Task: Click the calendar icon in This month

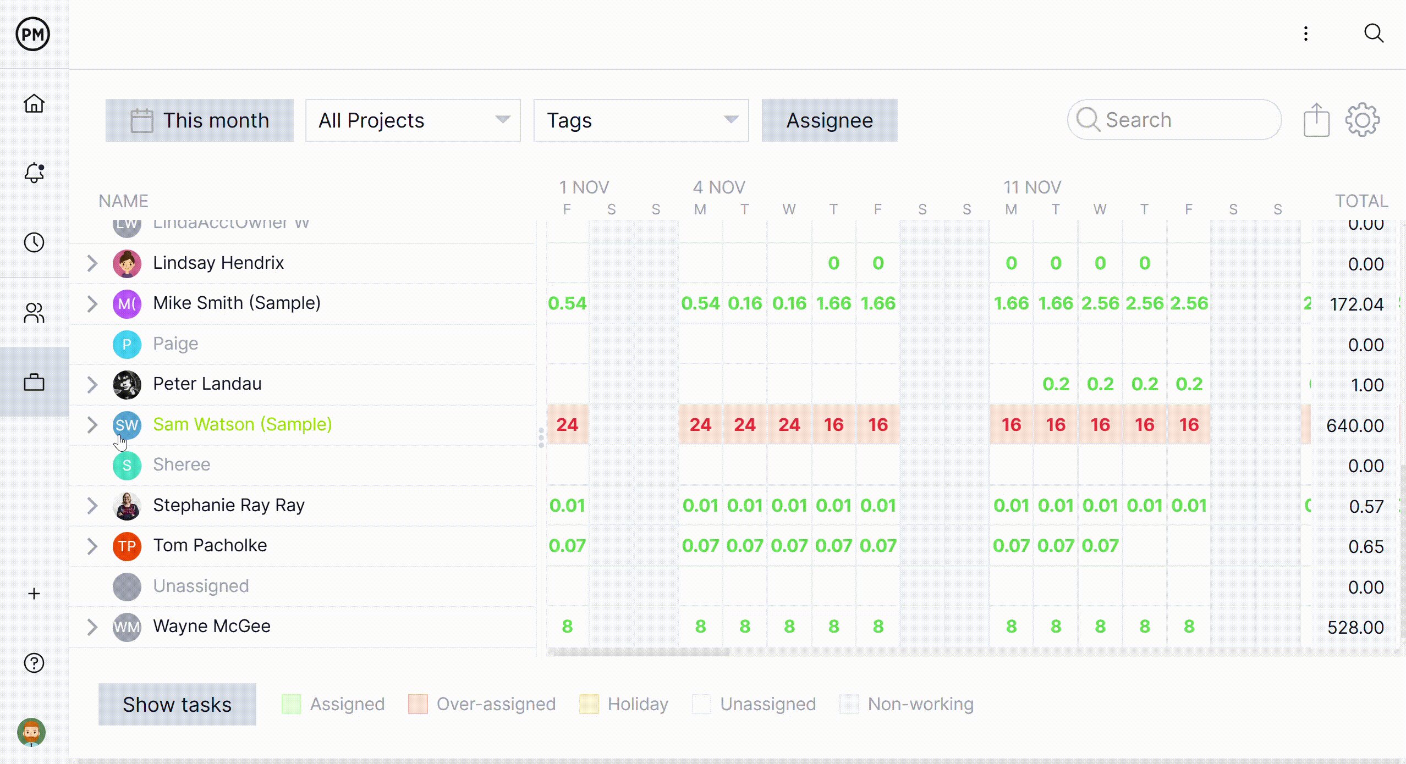Action: (x=141, y=120)
